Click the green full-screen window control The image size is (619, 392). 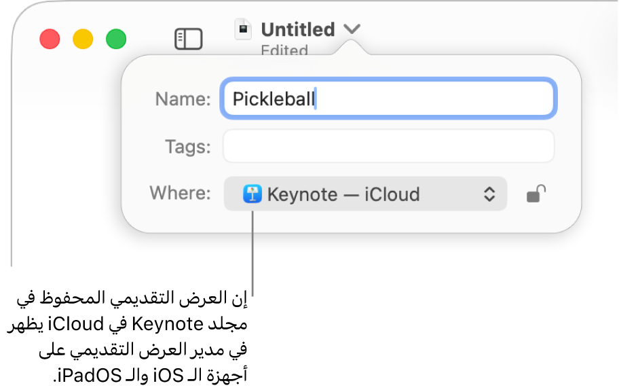(x=117, y=39)
